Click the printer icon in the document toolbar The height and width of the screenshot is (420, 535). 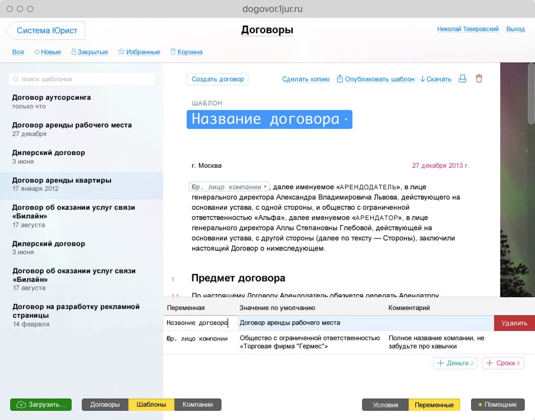[x=462, y=79]
